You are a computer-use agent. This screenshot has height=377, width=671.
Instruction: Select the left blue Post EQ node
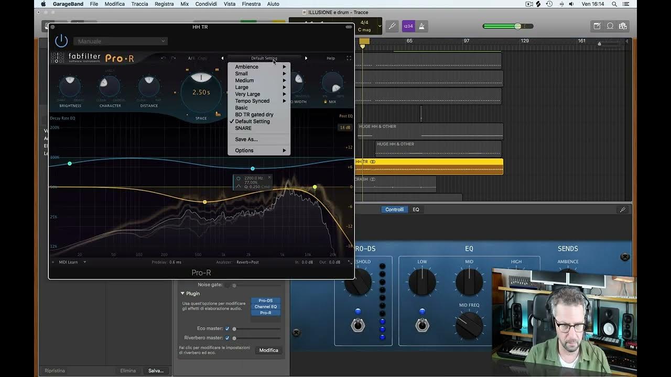[x=70, y=164]
